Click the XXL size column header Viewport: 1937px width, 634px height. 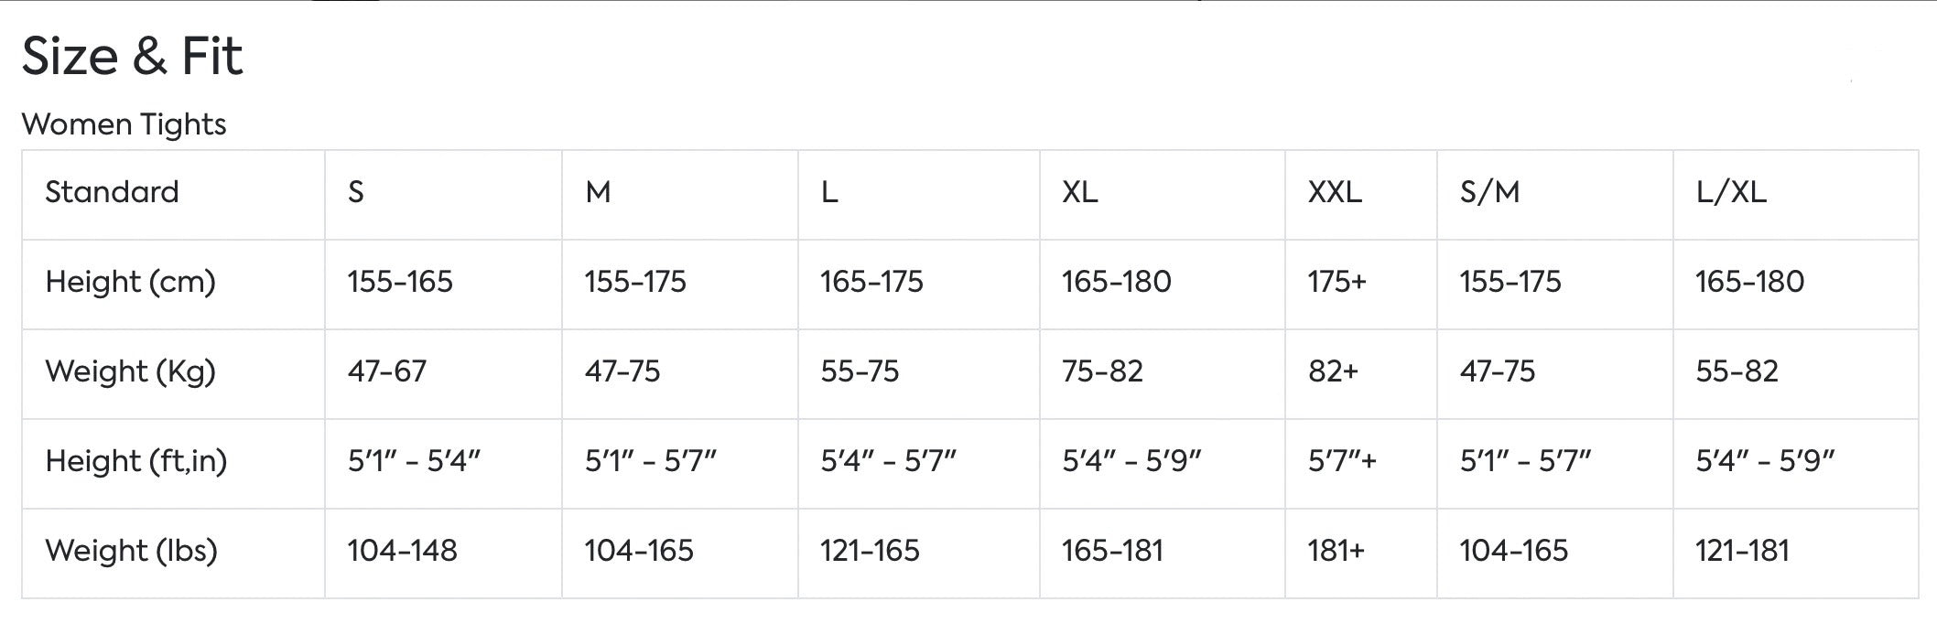click(x=1335, y=192)
